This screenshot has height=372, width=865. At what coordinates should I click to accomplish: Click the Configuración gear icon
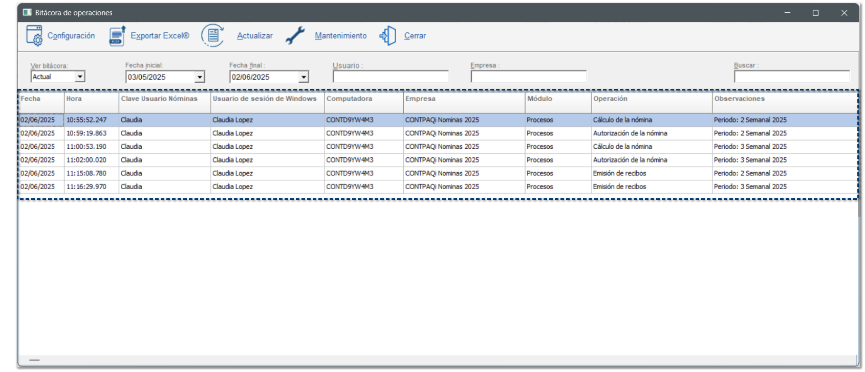(x=34, y=36)
